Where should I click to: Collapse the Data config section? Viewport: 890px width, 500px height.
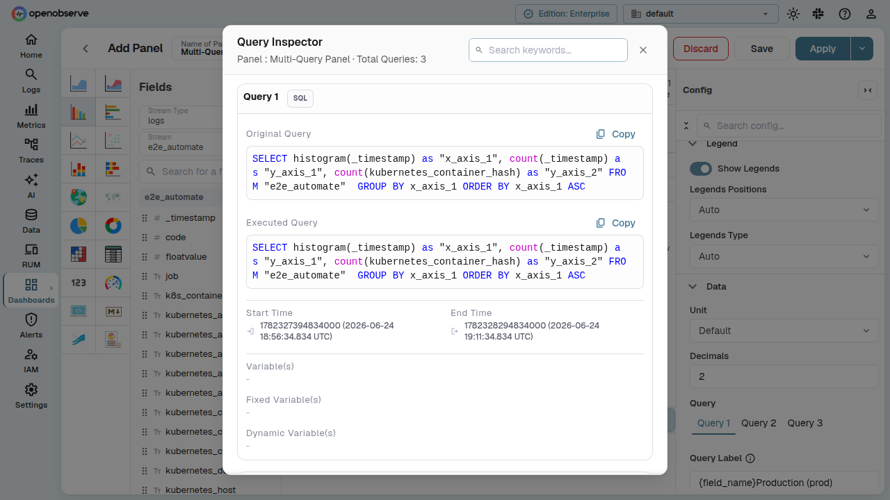click(693, 286)
